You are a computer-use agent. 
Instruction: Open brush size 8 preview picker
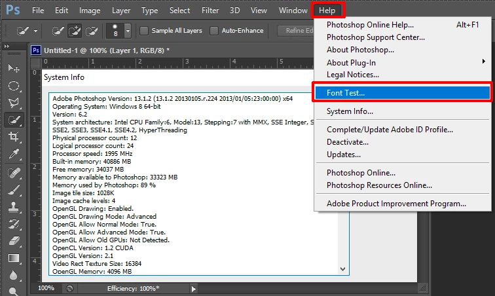[x=115, y=31]
